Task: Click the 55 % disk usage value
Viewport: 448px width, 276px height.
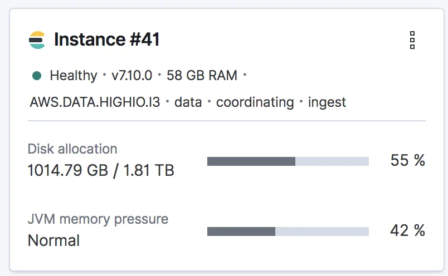Action: [407, 161]
